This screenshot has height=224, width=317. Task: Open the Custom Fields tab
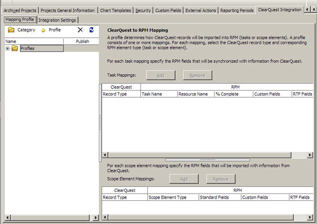point(168,11)
